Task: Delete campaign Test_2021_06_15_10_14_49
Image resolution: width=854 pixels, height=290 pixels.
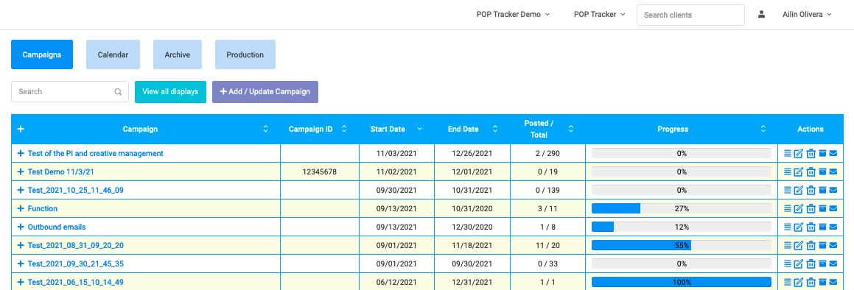Action: 811,283
